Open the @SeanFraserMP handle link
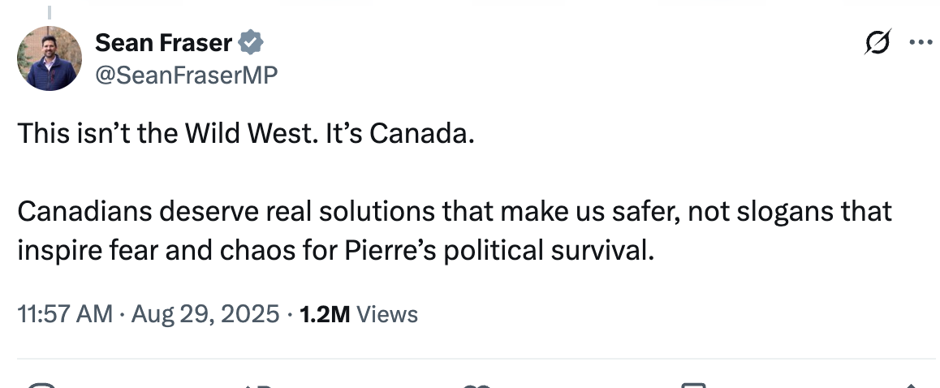 (x=186, y=75)
